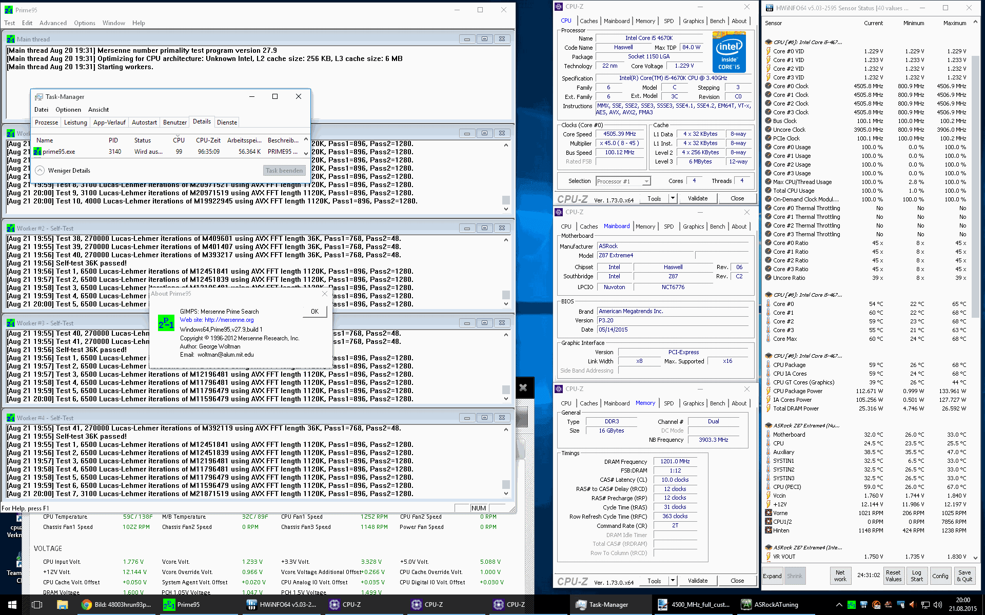The image size is (985, 615).
Task: Click the PID column header in Task-Manager
Action: pos(113,140)
